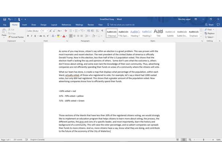Image resolution: width=222 pixels, height=158 pixels.
Task: Click the Undo arrow icon
Action: point(9,19)
